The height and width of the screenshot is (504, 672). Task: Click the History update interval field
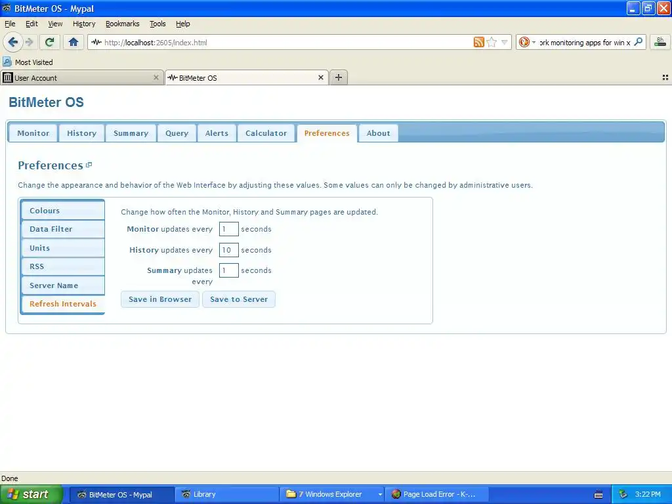(x=229, y=250)
